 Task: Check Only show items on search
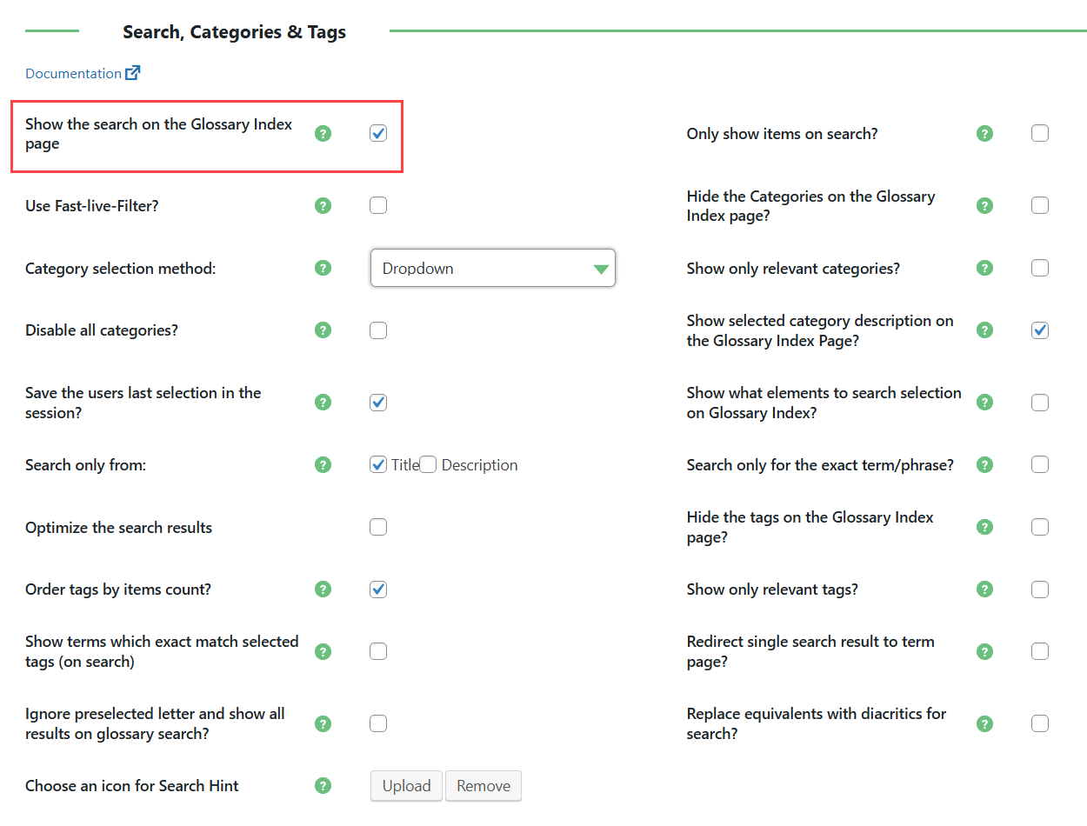point(1040,134)
